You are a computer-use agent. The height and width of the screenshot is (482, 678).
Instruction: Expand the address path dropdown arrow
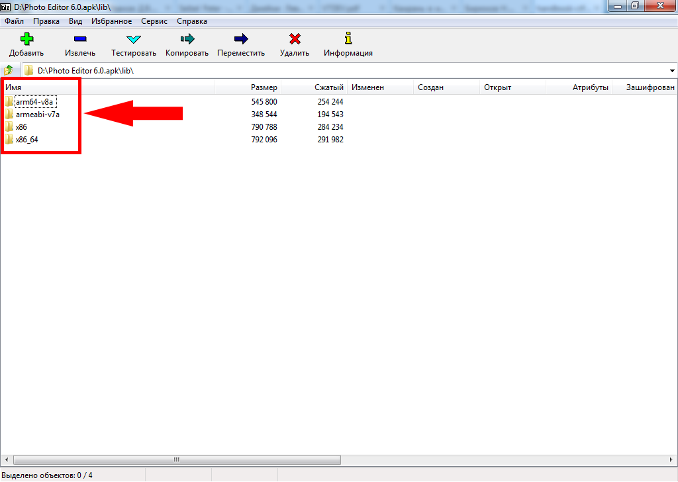coord(672,70)
